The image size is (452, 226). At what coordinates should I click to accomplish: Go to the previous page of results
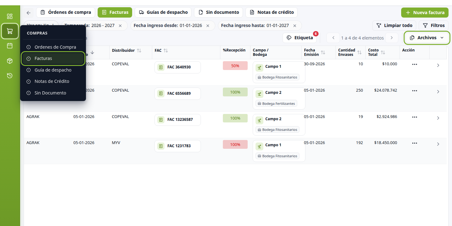click(333, 38)
